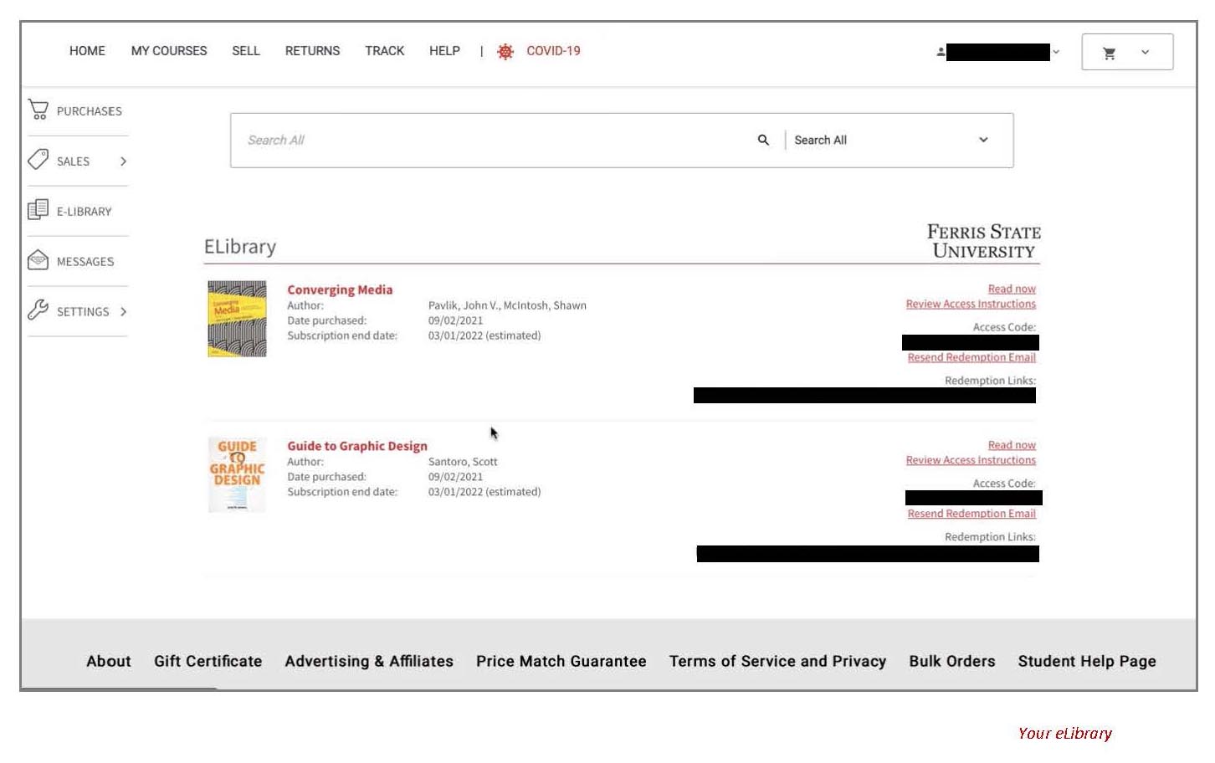
Task: Resend Redemption Email for Guide to Graphic Design
Action: (971, 514)
